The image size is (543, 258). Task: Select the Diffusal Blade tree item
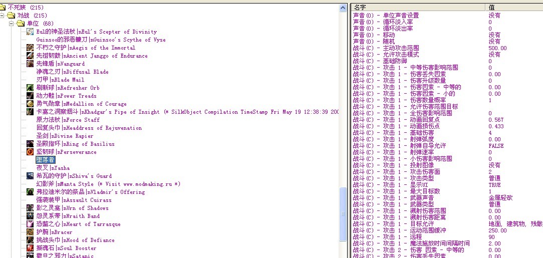pyautogui.click(x=72, y=72)
